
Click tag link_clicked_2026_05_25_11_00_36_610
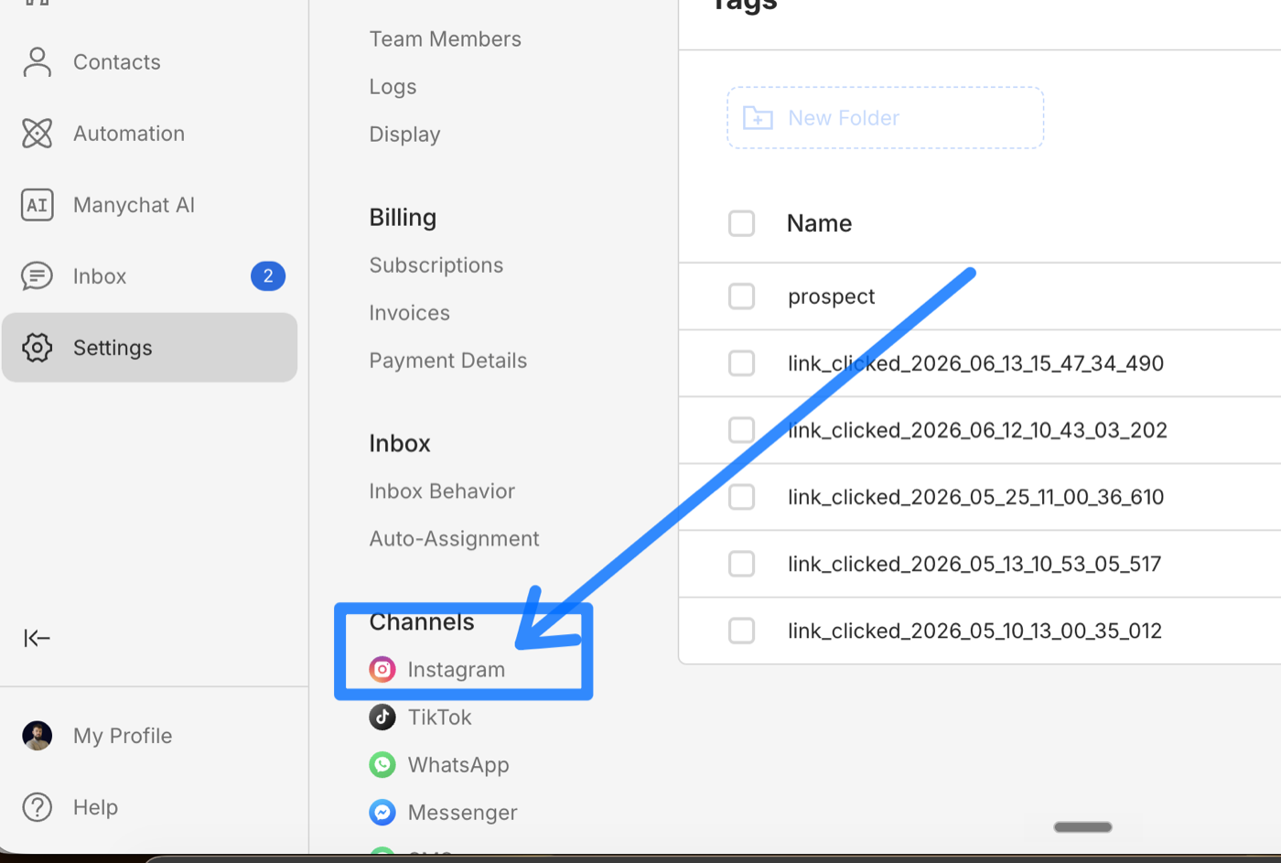[x=975, y=497]
